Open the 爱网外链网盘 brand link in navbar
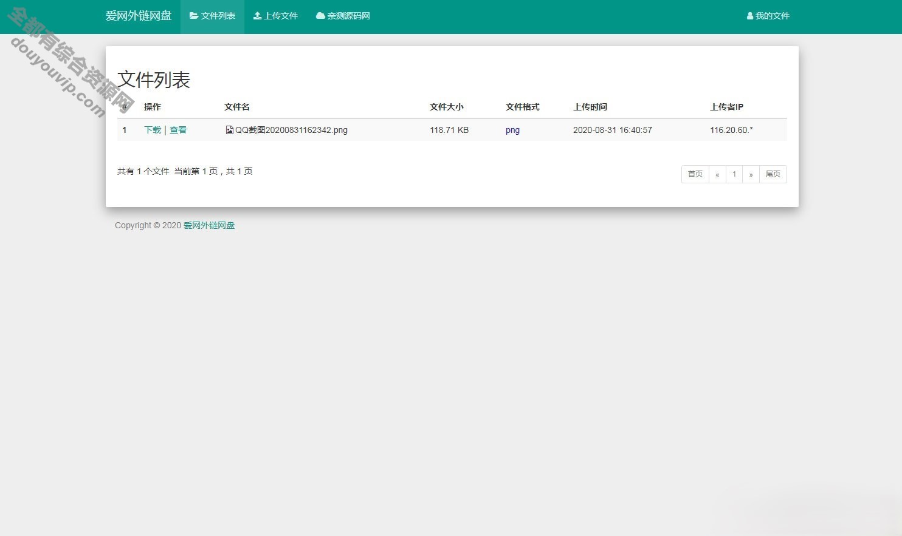 [x=139, y=16]
